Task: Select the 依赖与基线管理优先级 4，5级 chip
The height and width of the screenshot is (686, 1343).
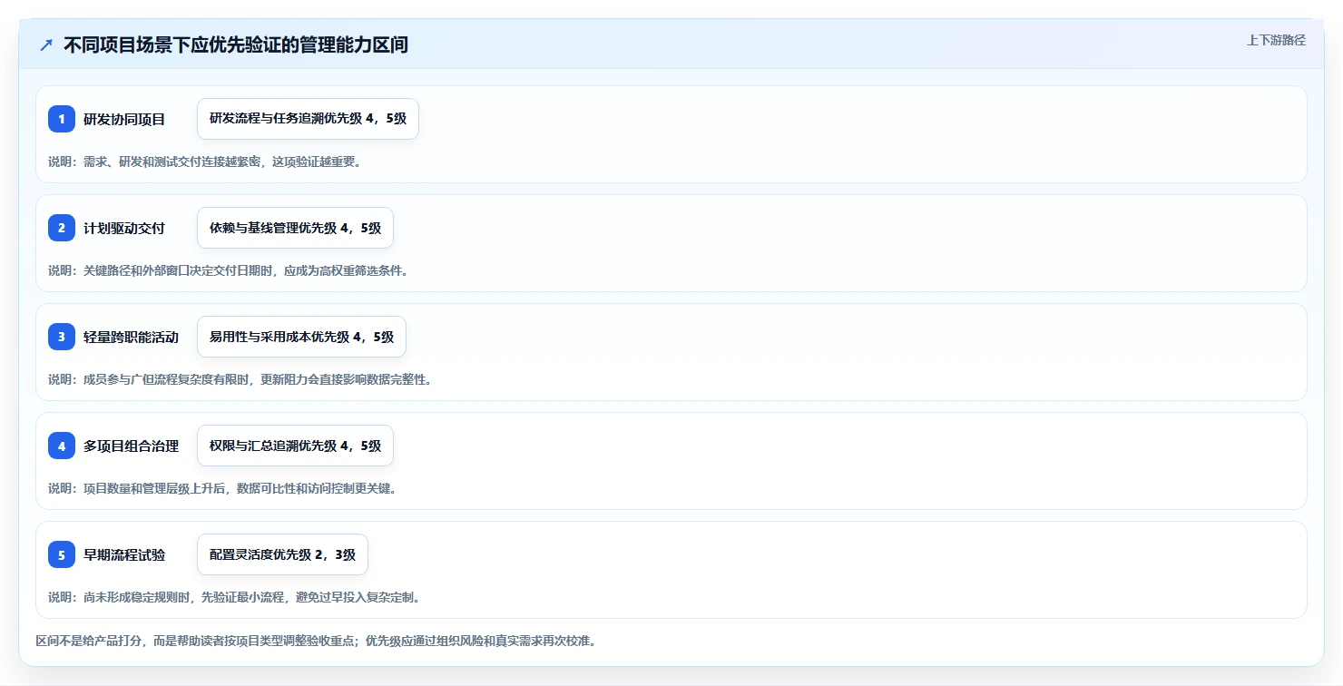Action: [295, 228]
